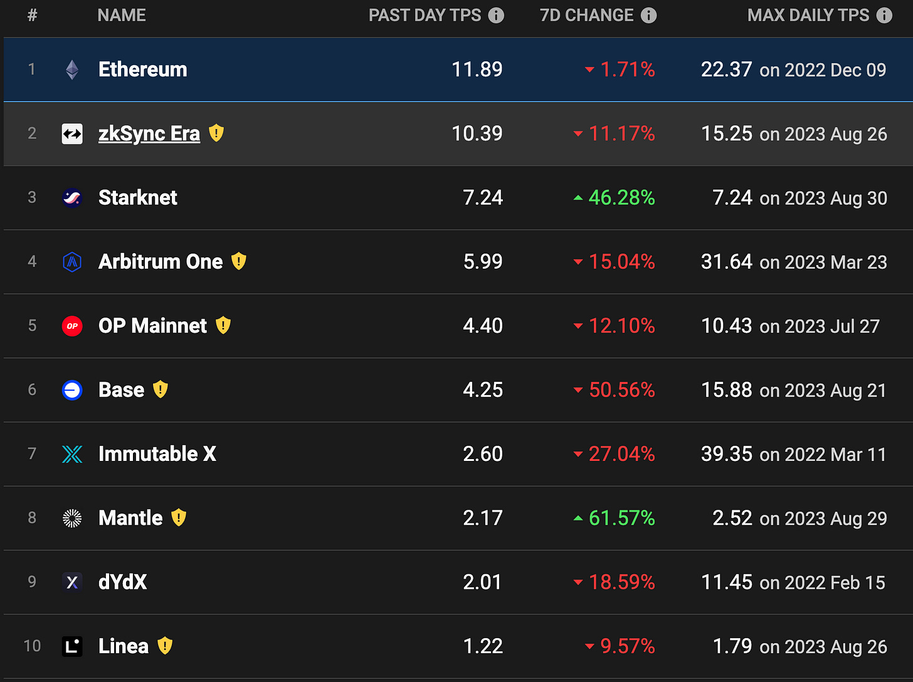Click warning shield beside Base
Screen dimensions: 913x682
pos(161,390)
